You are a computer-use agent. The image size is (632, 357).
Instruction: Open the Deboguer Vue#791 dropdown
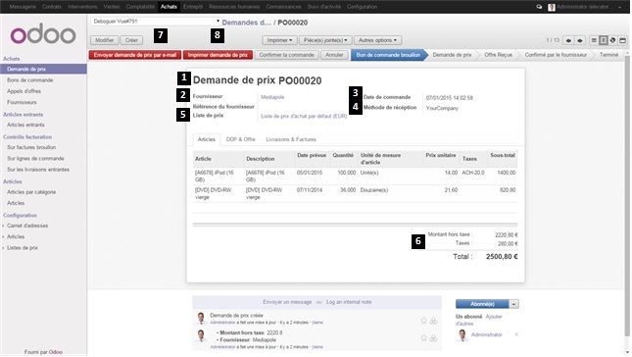pos(156,21)
